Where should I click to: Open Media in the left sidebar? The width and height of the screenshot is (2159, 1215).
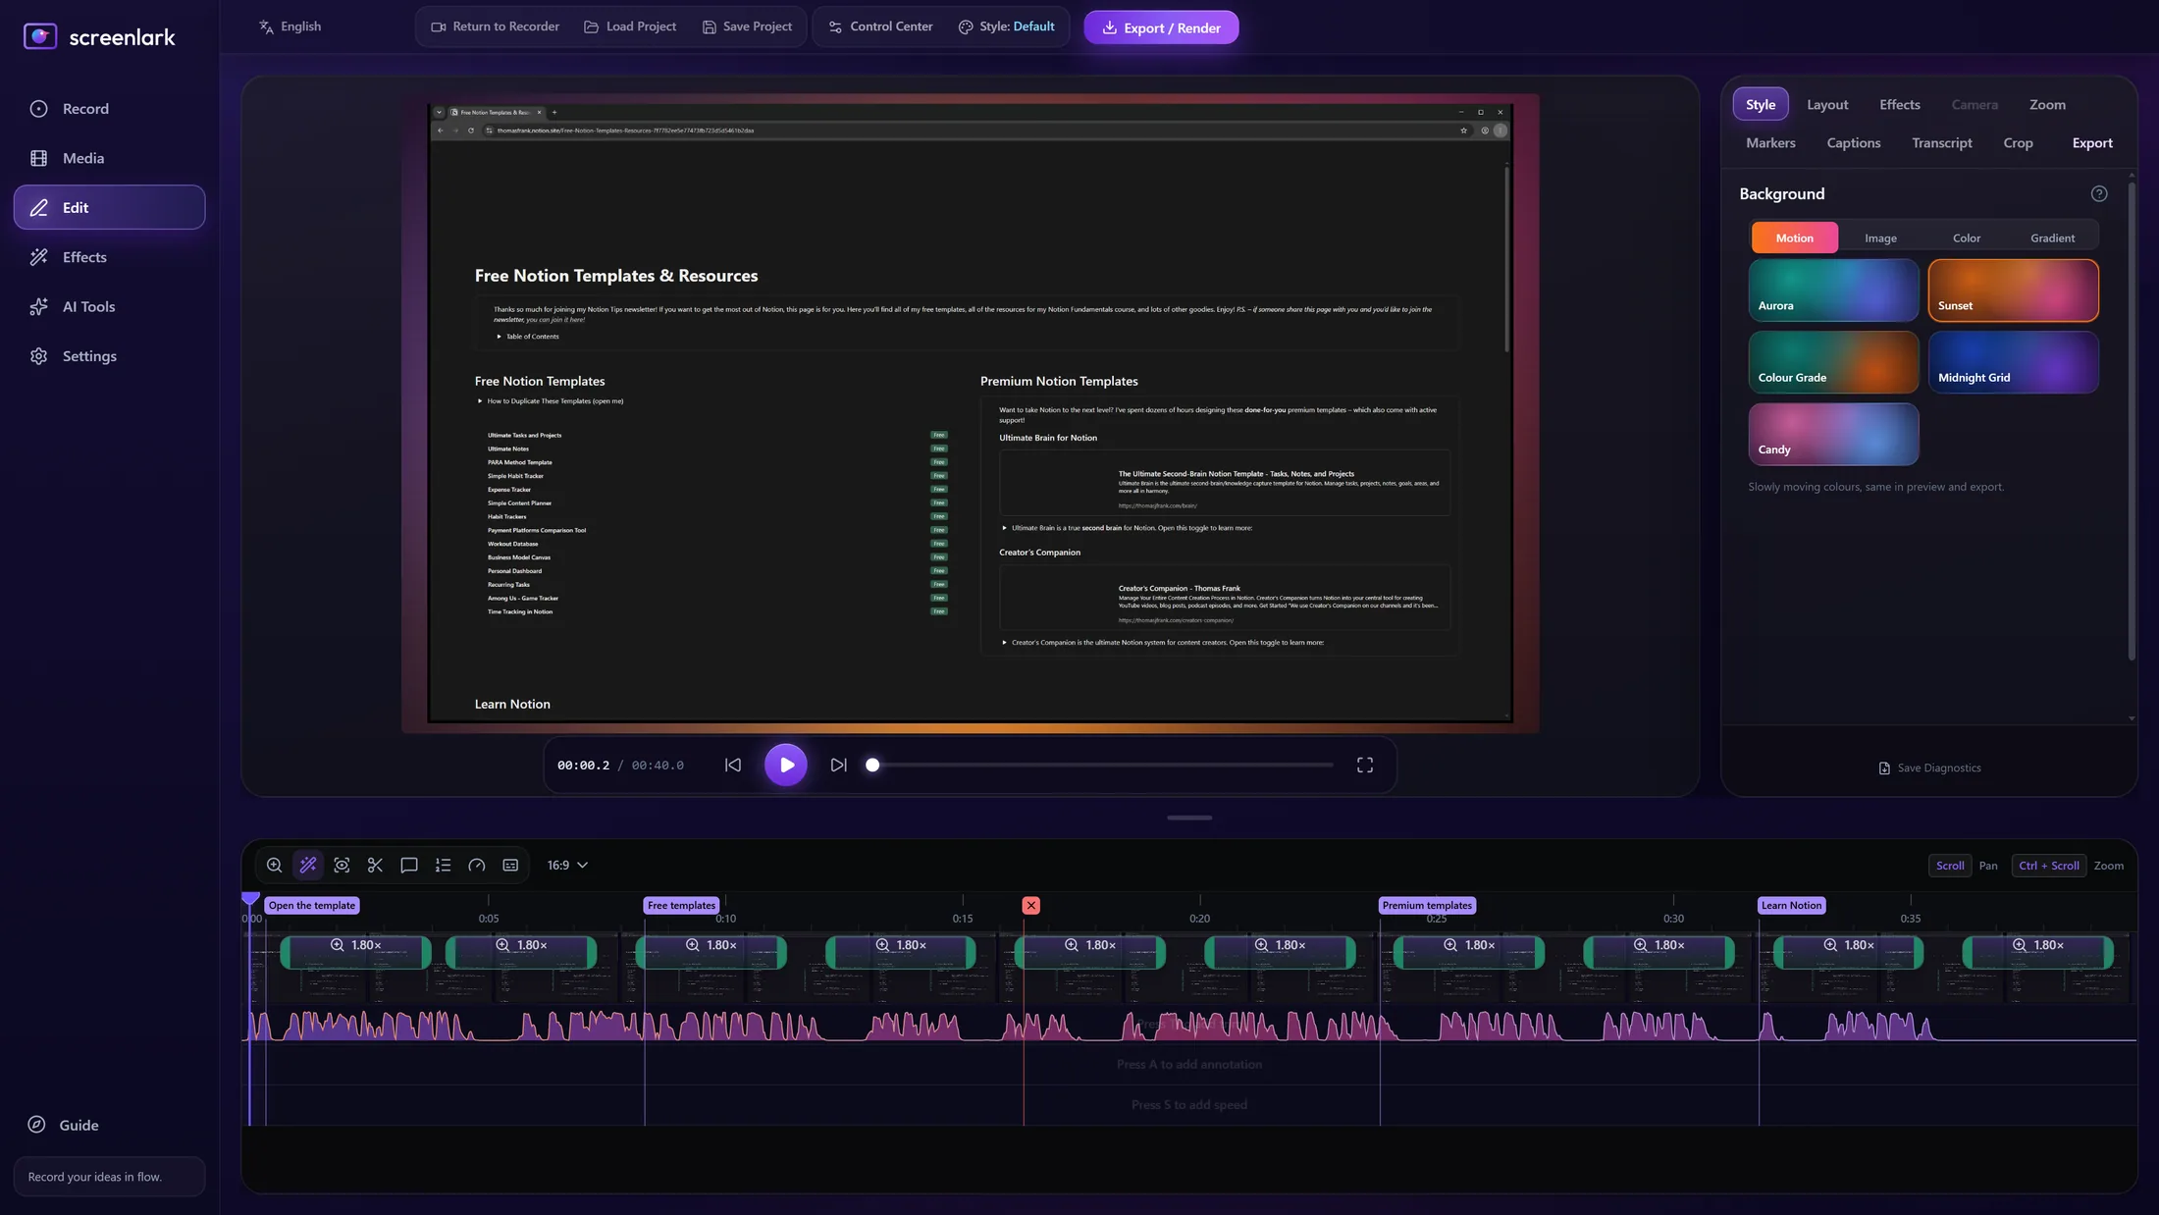pyautogui.click(x=109, y=158)
